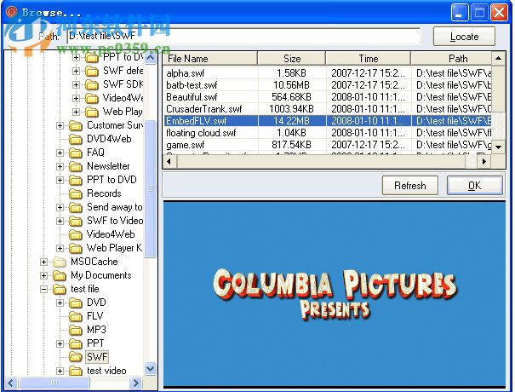Open the Records folder icon
Viewport: 515px width, 392px height.
pyautogui.click(x=76, y=193)
